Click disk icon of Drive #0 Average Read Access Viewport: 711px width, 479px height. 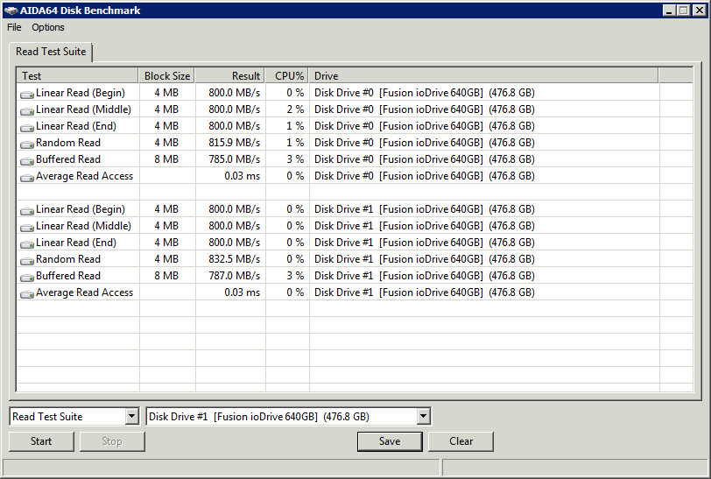pyautogui.click(x=27, y=178)
